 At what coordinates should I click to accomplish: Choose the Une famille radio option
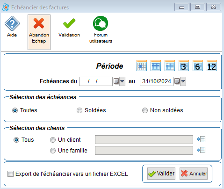[53, 151]
